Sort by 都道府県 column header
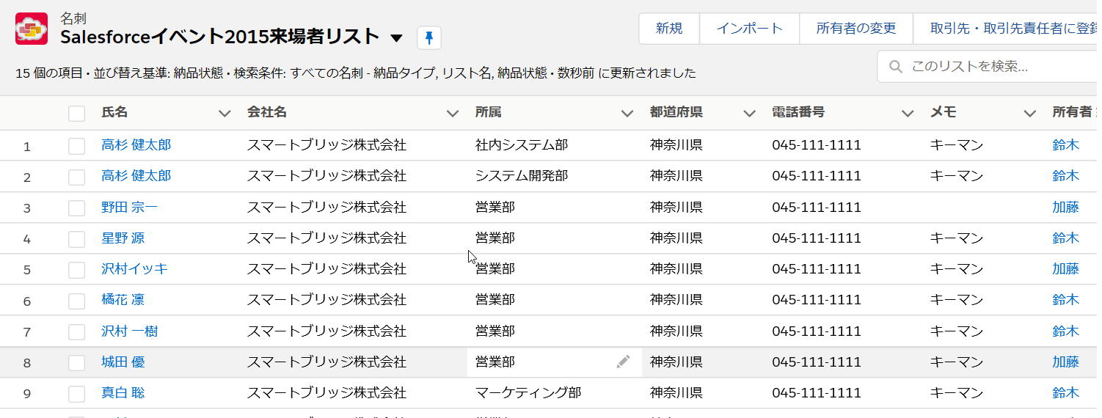The height and width of the screenshot is (418, 1102). (676, 112)
